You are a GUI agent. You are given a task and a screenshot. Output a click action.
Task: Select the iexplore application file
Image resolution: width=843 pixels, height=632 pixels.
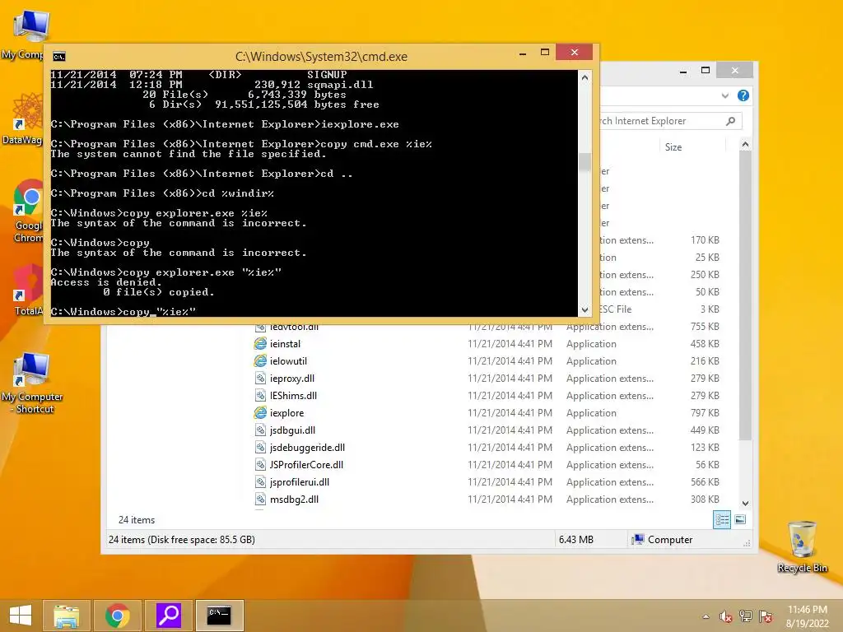(x=286, y=413)
